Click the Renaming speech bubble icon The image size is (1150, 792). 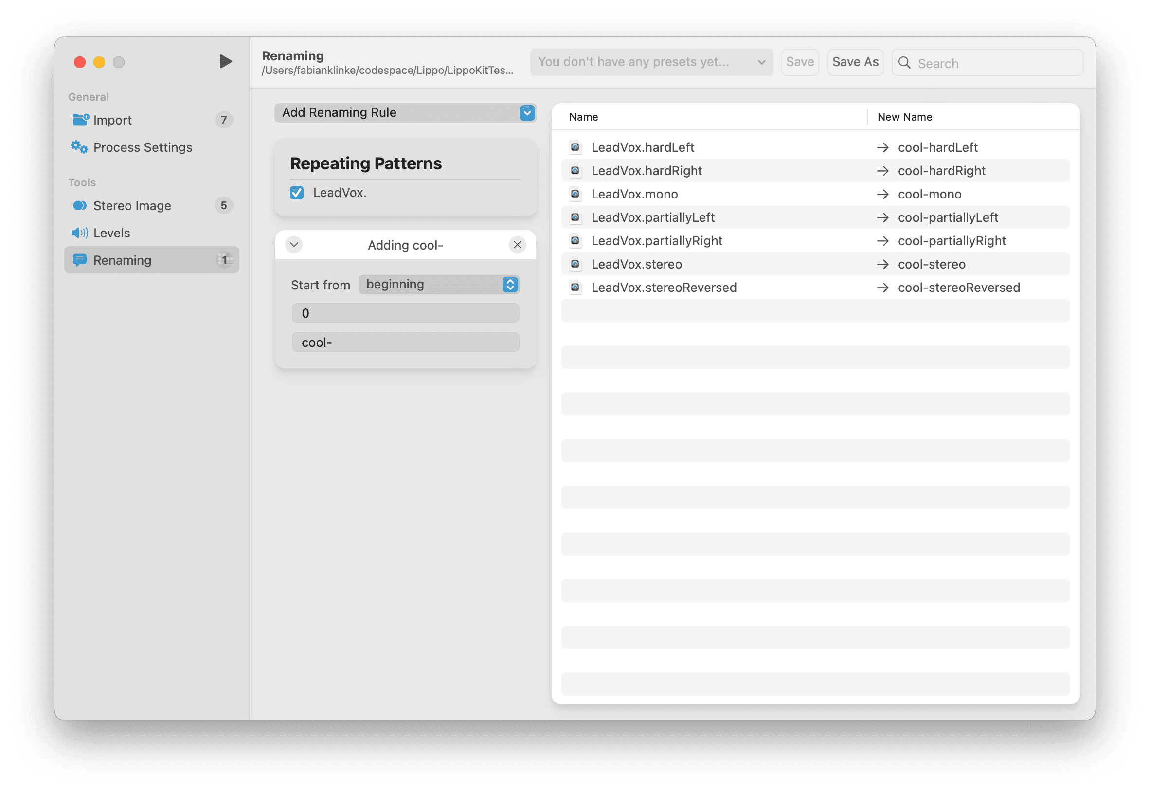point(80,260)
